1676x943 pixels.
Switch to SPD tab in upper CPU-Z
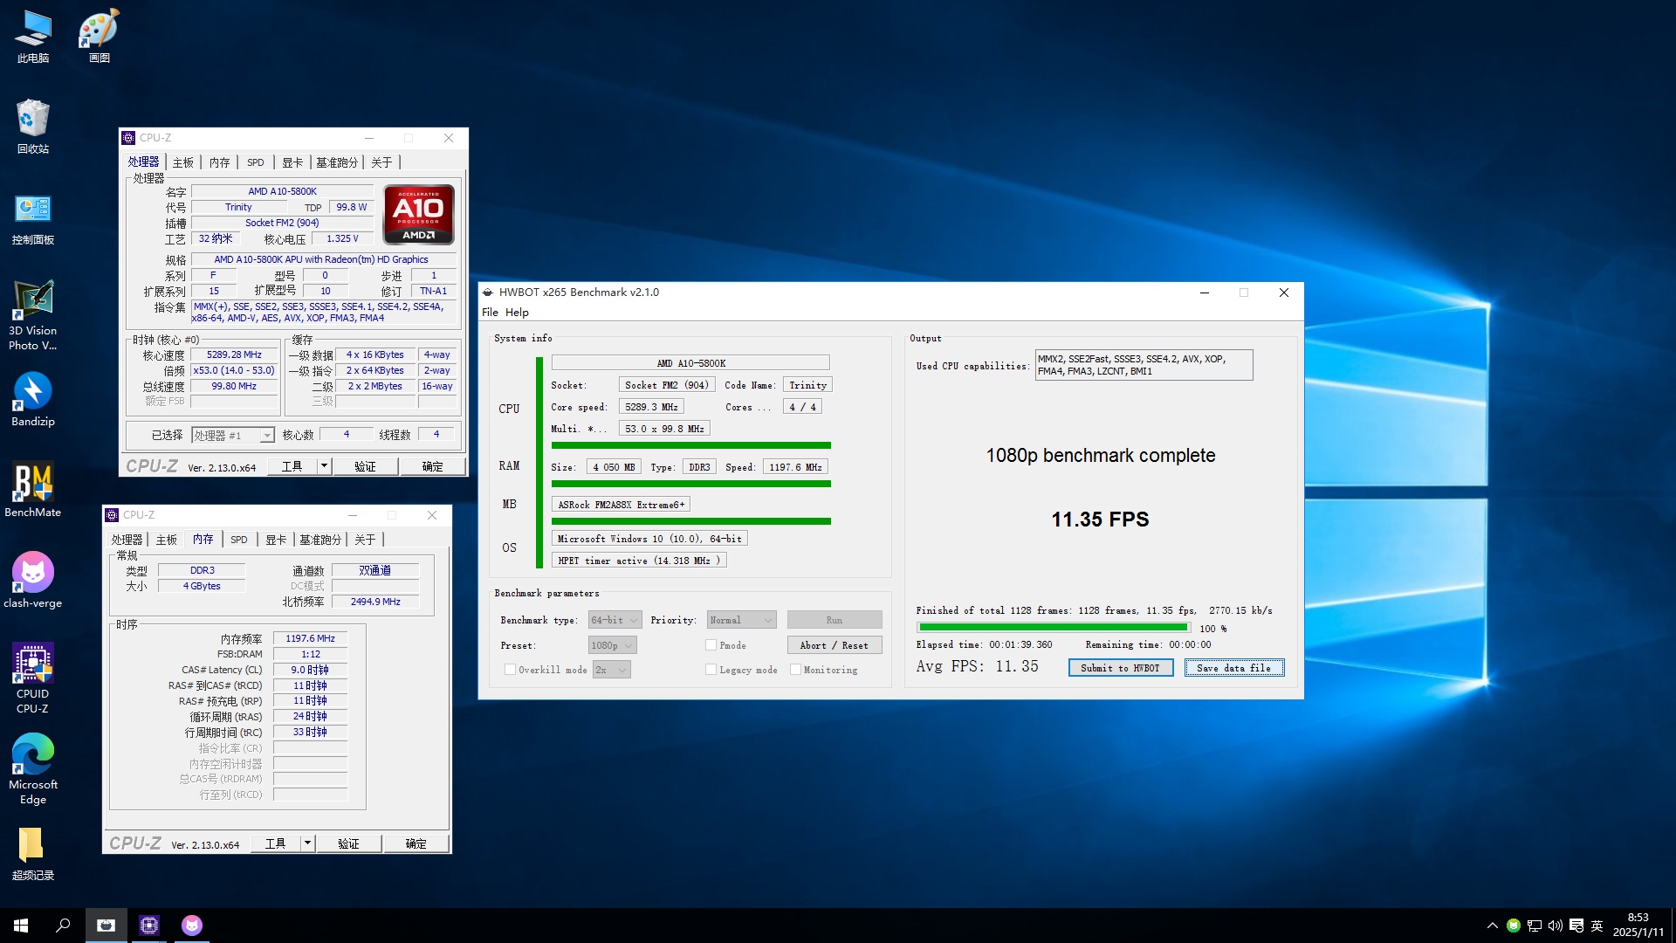point(255,162)
